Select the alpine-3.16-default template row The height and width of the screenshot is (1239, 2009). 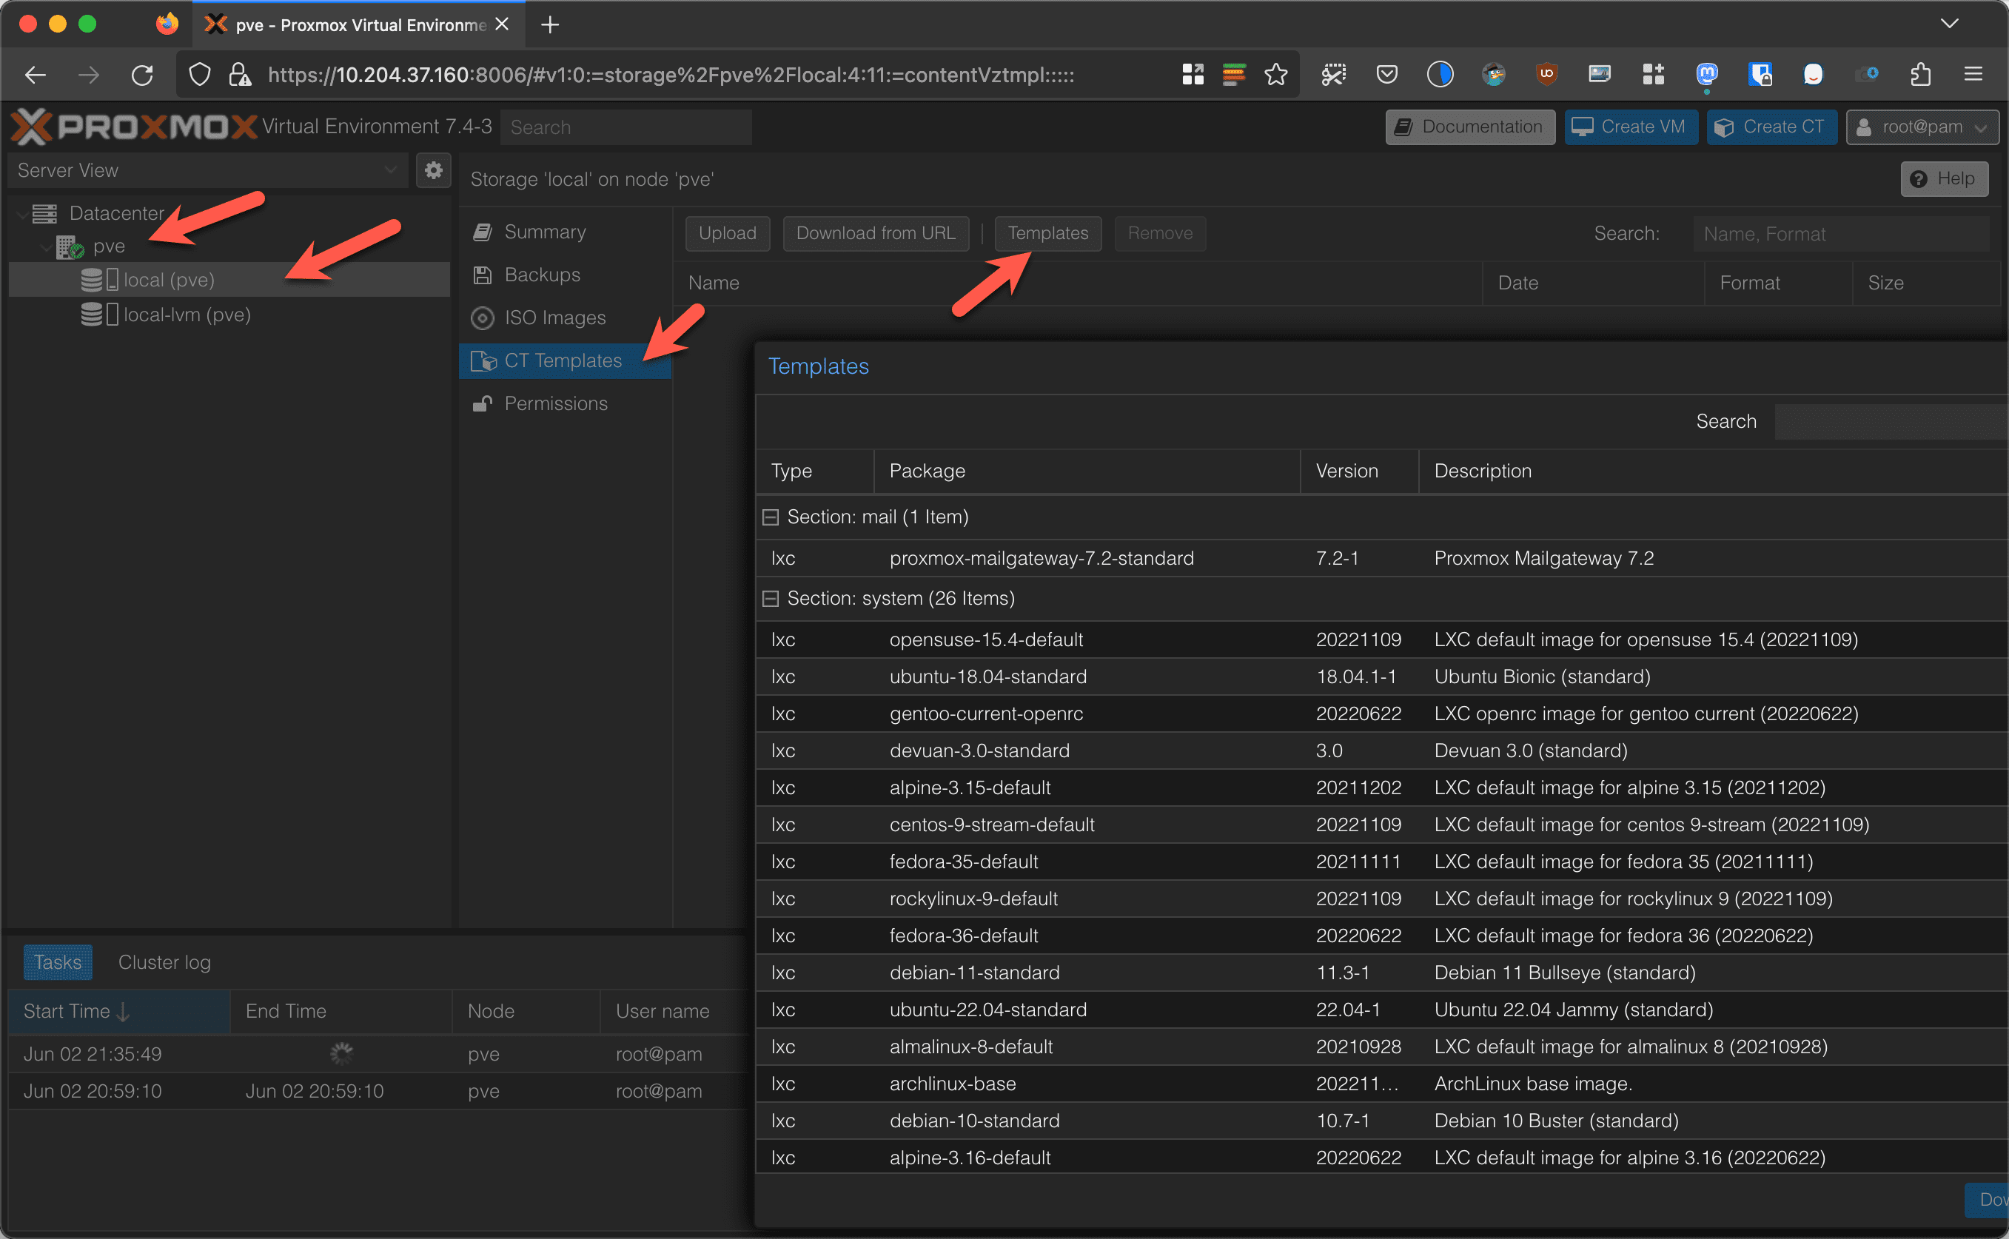(x=1381, y=1157)
